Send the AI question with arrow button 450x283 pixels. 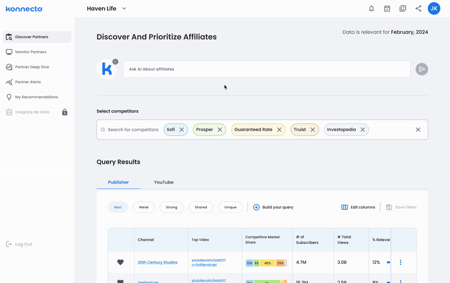[x=422, y=69]
